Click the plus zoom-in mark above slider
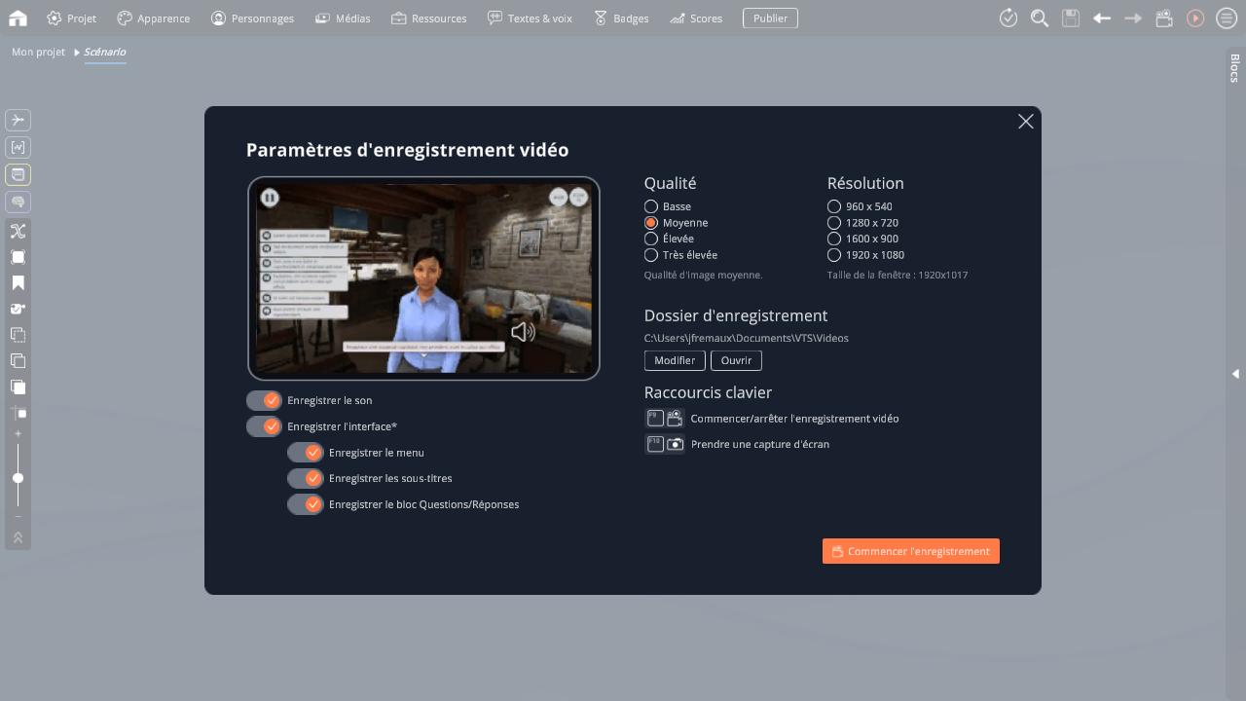Viewport: 1246px width, 701px height. [x=18, y=433]
